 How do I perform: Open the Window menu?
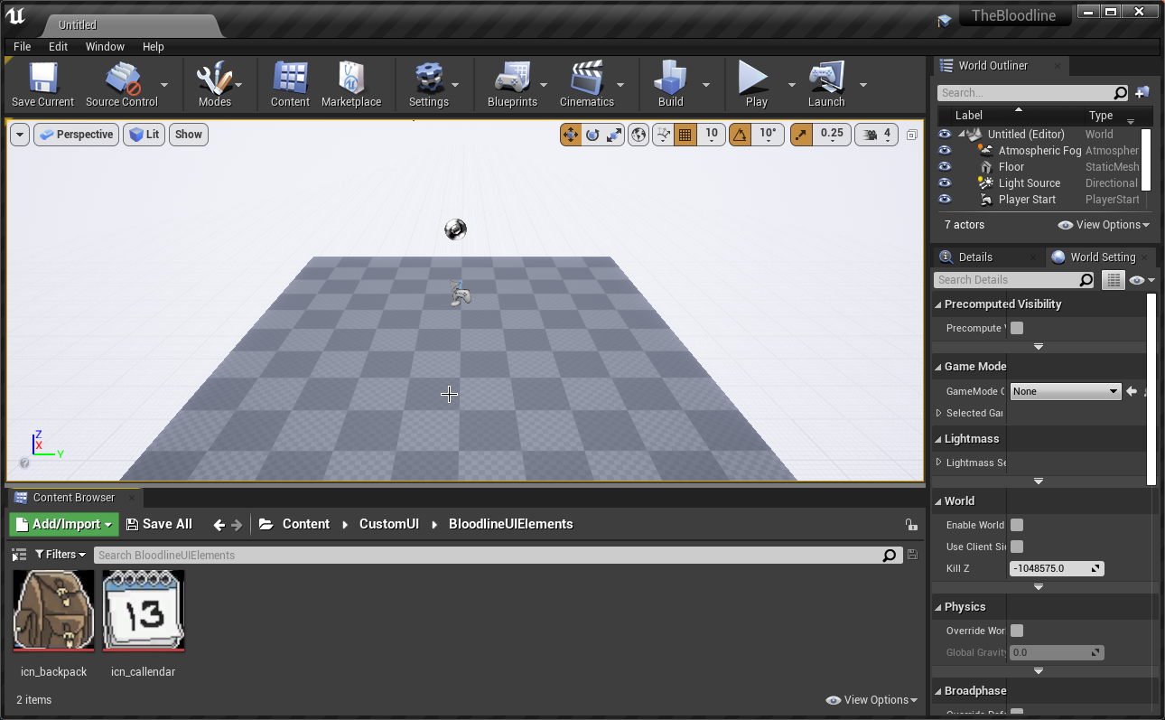point(105,47)
